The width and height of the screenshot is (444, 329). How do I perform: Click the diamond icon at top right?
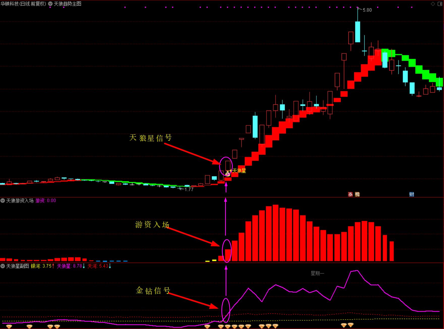pyautogui.click(x=433, y=4)
